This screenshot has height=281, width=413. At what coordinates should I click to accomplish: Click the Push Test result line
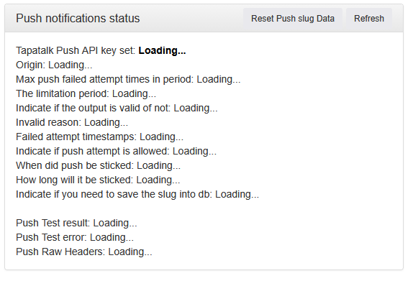click(x=76, y=223)
